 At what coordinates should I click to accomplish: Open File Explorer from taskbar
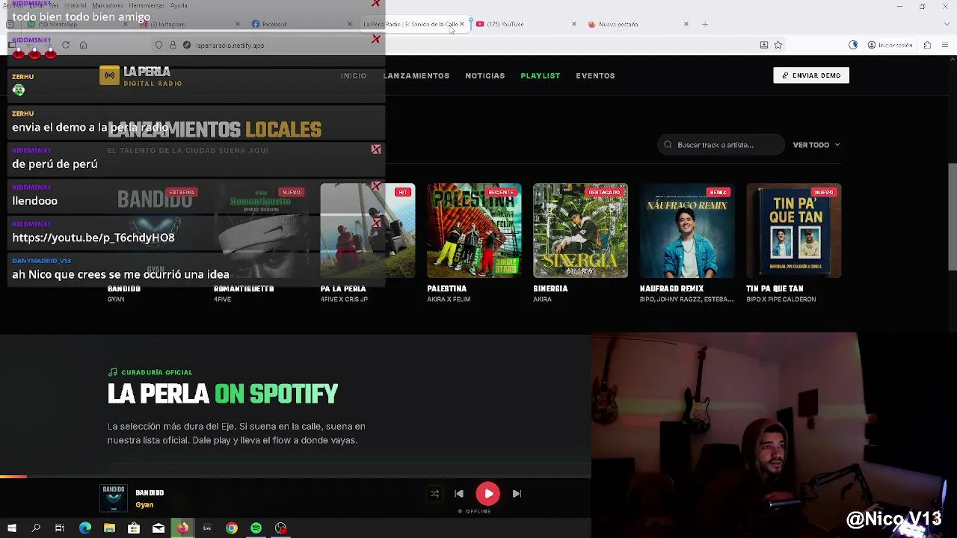[109, 528]
